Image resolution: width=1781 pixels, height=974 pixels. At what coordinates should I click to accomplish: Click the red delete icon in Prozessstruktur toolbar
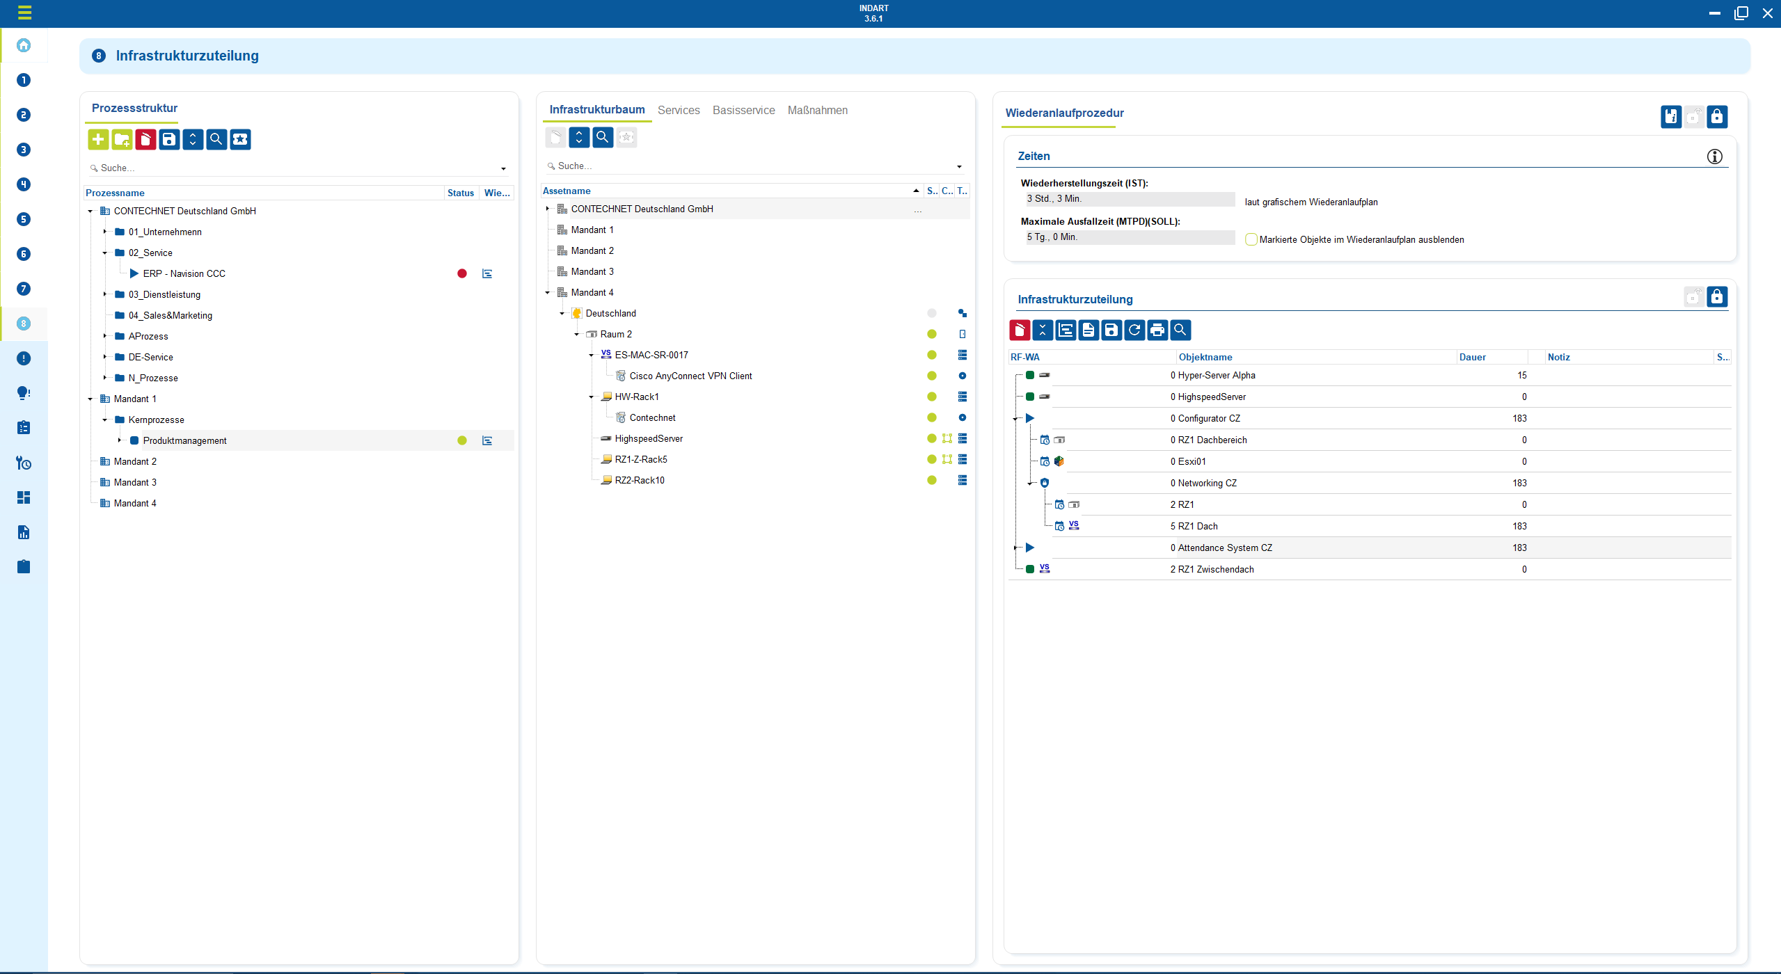(145, 140)
